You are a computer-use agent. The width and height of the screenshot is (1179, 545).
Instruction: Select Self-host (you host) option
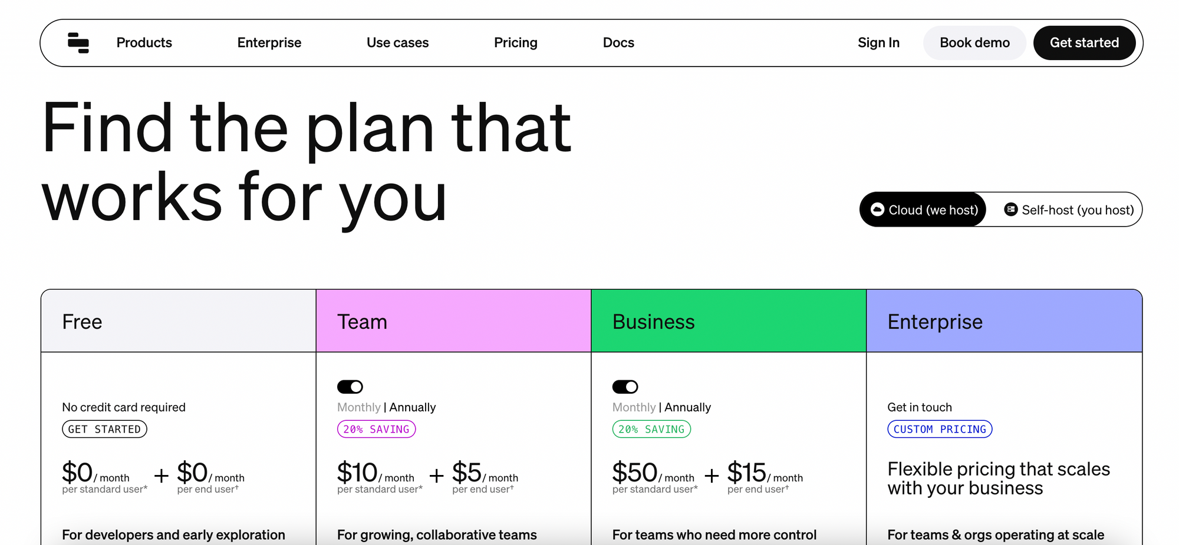click(x=1069, y=210)
